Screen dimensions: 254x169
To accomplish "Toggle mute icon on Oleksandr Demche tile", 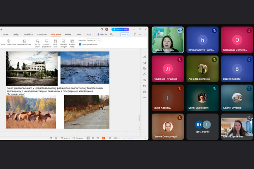I will [x=249, y=31].
